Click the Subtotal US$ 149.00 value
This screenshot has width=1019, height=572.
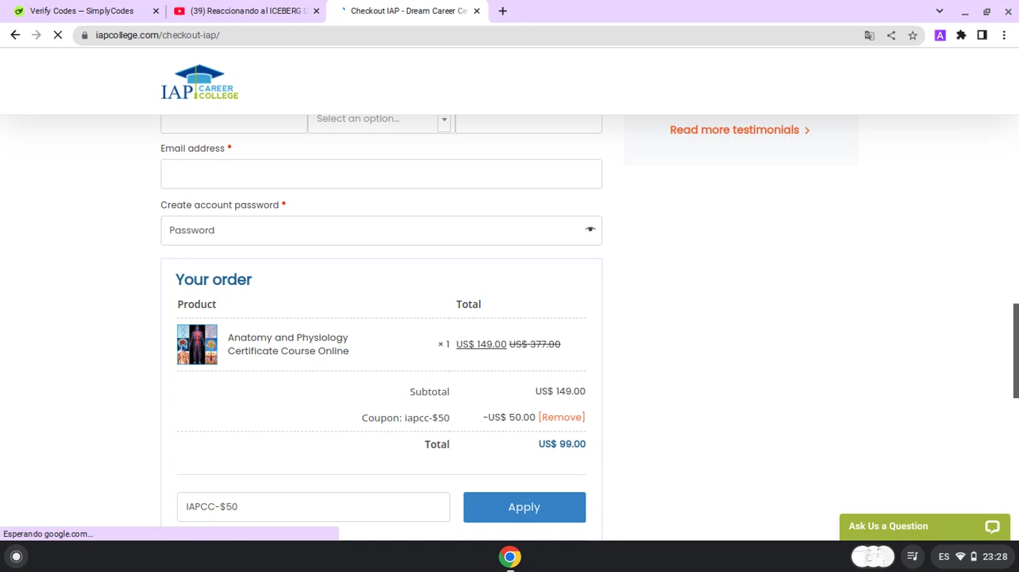click(x=560, y=392)
